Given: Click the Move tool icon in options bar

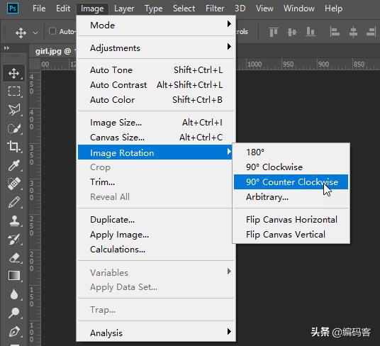Looking at the screenshot, I should pyautogui.click(x=21, y=32).
